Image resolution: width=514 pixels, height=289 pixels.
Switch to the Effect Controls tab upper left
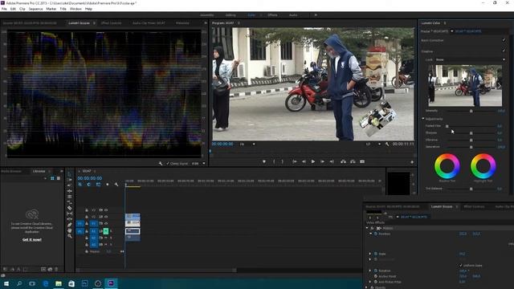(111, 23)
